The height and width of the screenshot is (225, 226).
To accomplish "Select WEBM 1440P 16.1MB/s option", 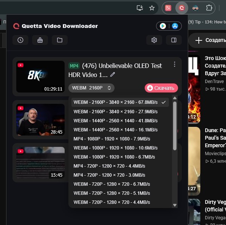I will tap(120, 130).
